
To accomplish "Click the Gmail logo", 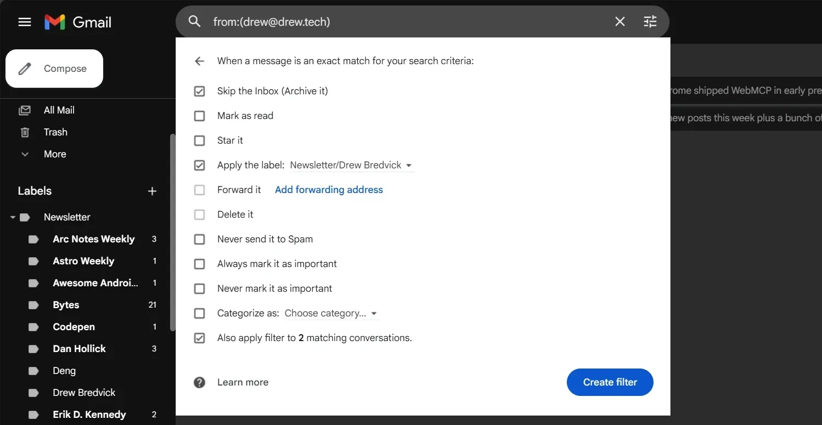I will 78,22.
